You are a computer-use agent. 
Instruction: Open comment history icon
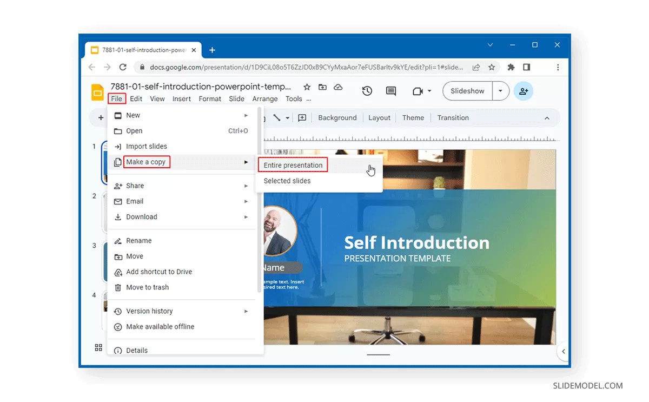[x=391, y=91]
